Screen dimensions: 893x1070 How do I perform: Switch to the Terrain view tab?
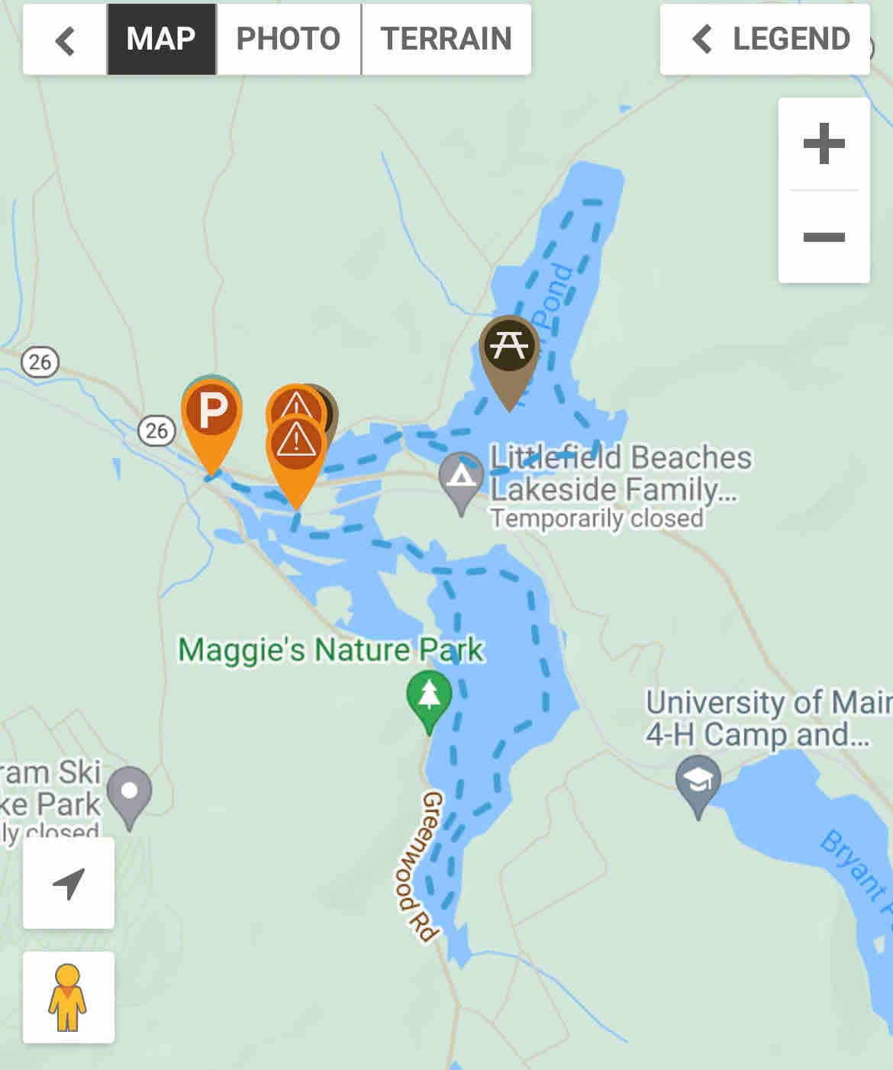click(446, 39)
